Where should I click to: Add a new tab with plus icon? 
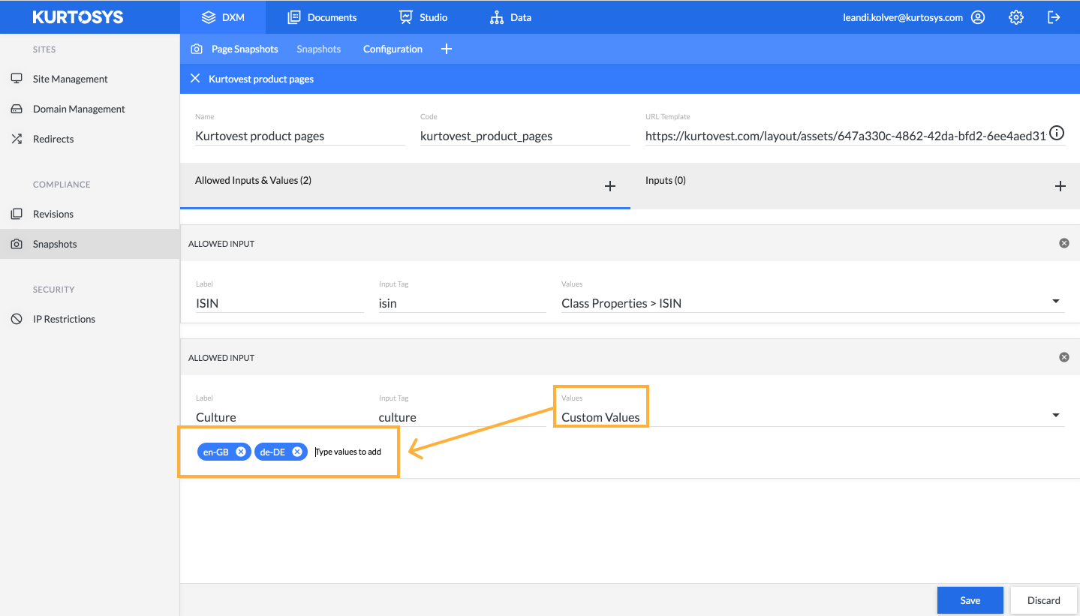coord(446,49)
